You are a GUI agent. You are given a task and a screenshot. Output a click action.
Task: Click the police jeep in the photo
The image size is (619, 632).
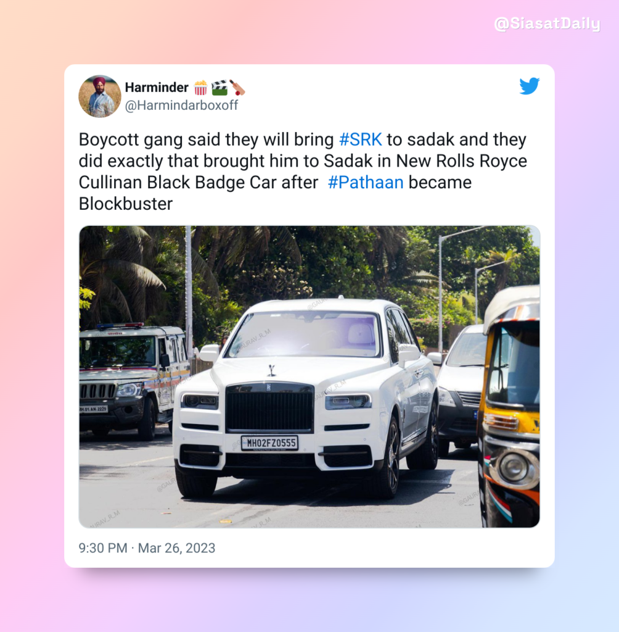133,380
